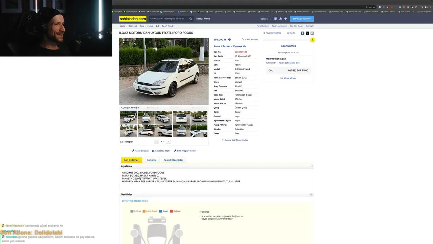Click the price history clock icon

pyautogui.click(x=229, y=40)
